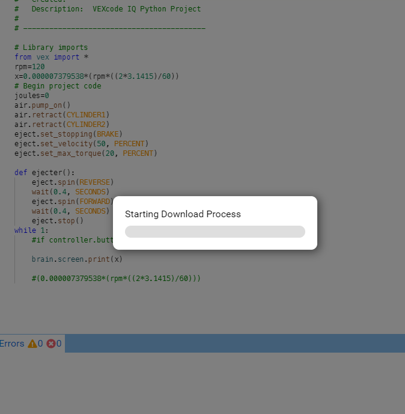Click the line 'from vex import *'
The width and height of the screenshot is (405, 414).
[52, 57]
